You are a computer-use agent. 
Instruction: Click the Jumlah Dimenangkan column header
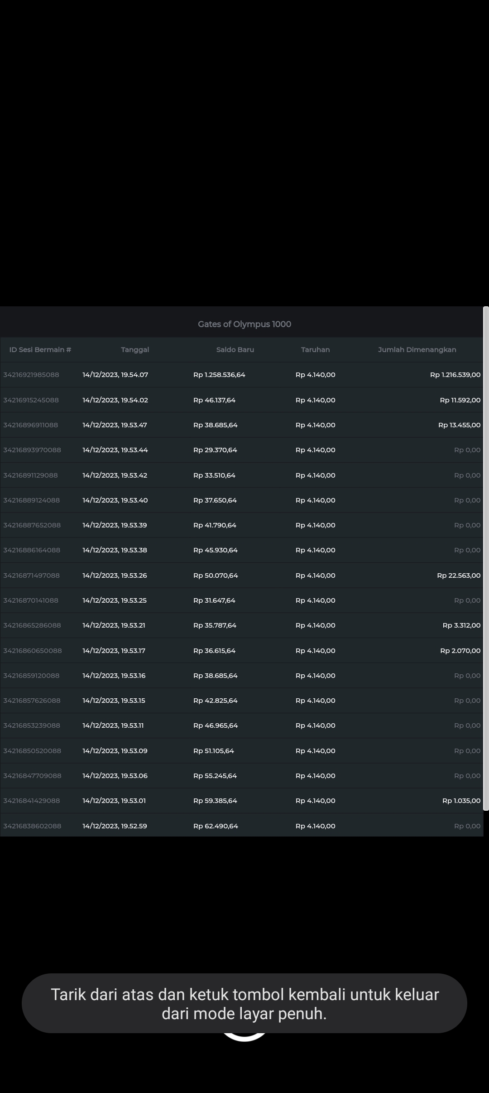[x=417, y=350]
